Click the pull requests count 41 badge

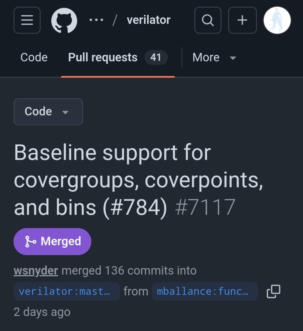pos(156,58)
